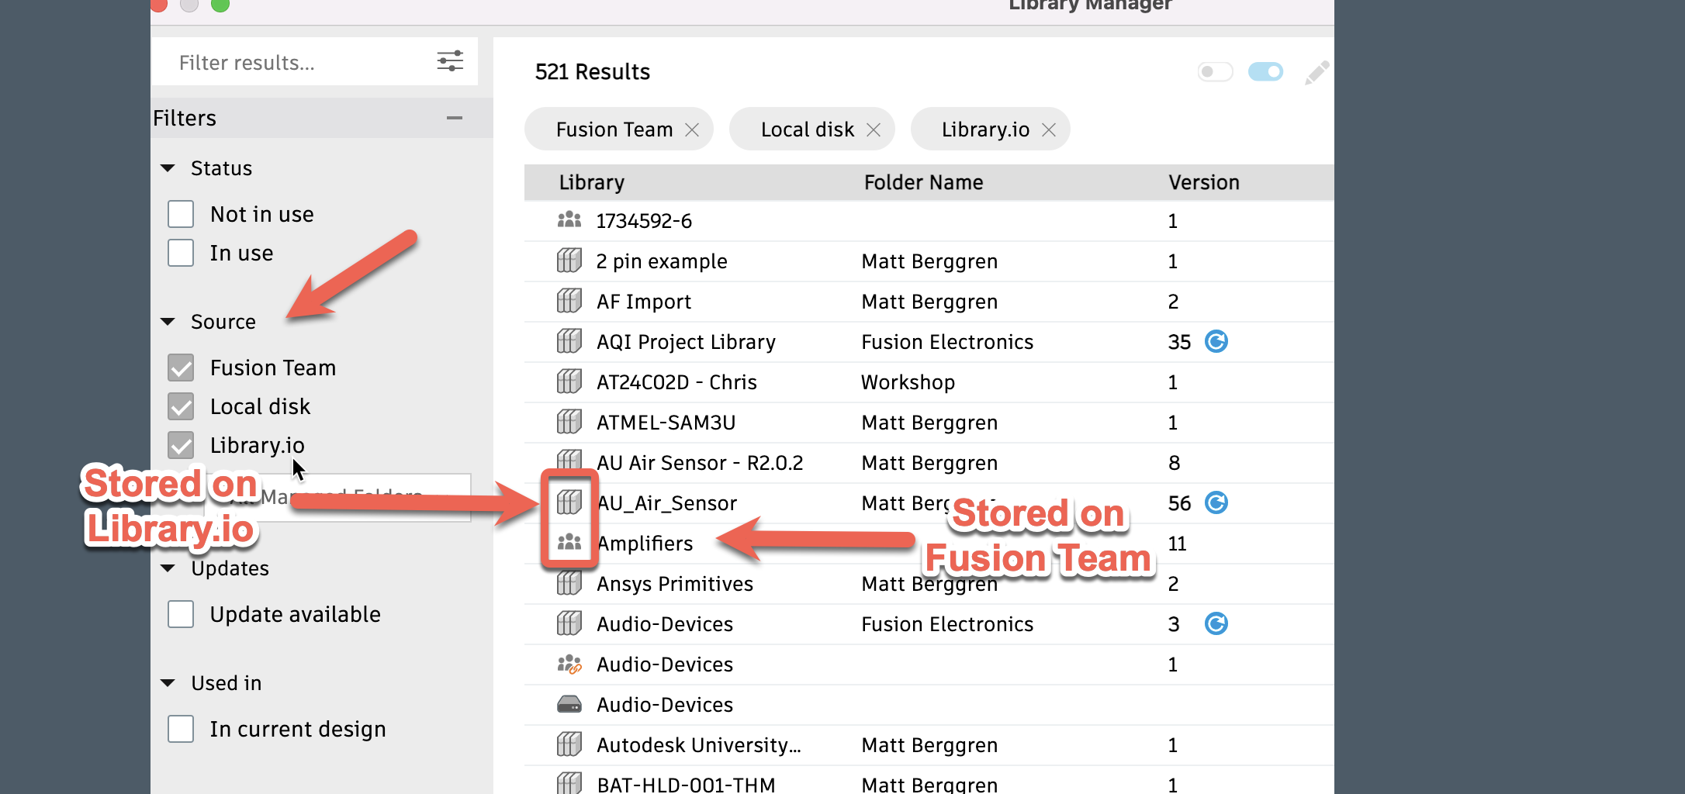This screenshot has width=1685, height=794.
Task: Enable the Not in use filter
Action: pyautogui.click(x=180, y=213)
